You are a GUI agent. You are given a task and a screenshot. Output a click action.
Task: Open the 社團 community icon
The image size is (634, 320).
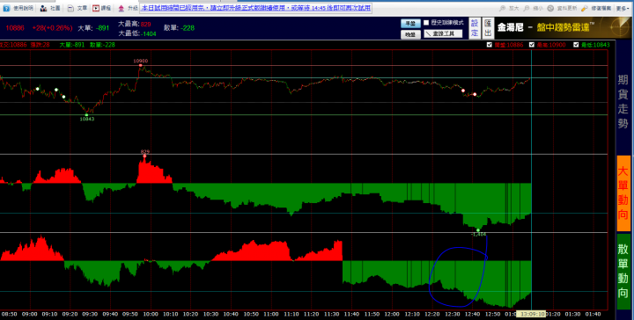[43, 8]
